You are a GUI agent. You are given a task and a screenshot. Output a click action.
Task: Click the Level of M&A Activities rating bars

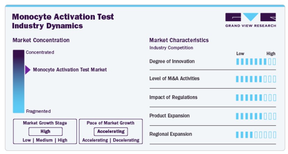(256, 79)
